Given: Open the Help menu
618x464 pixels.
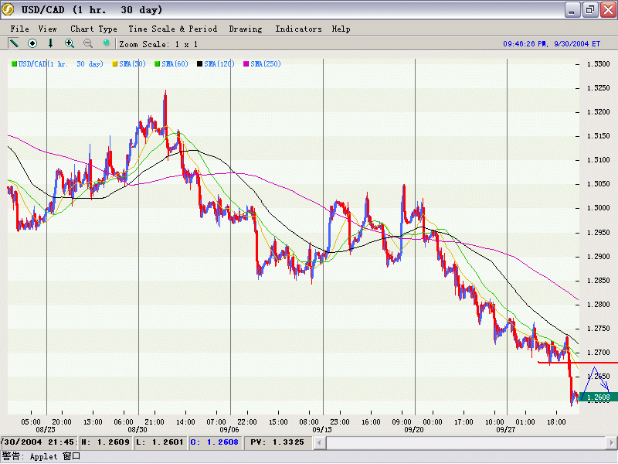Looking at the screenshot, I should tap(341, 29).
